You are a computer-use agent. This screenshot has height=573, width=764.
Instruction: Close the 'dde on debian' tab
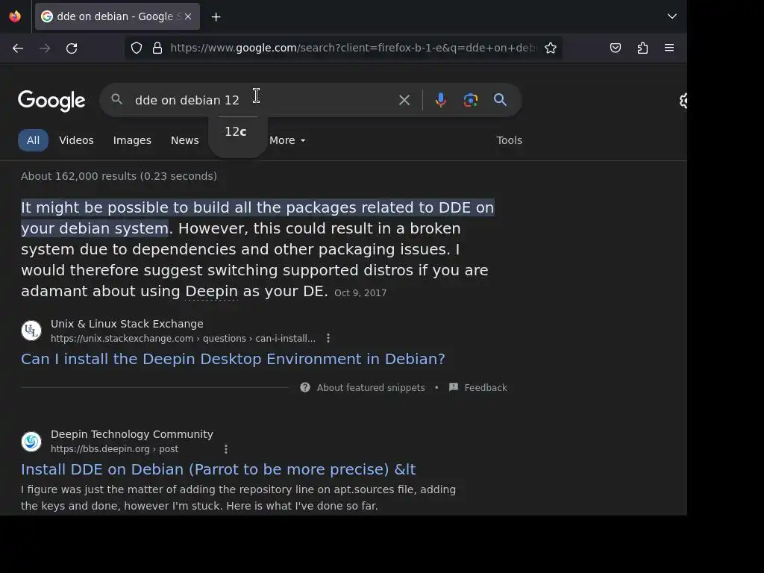point(188,16)
